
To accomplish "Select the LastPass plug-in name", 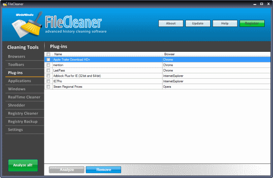I will (59, 70).
